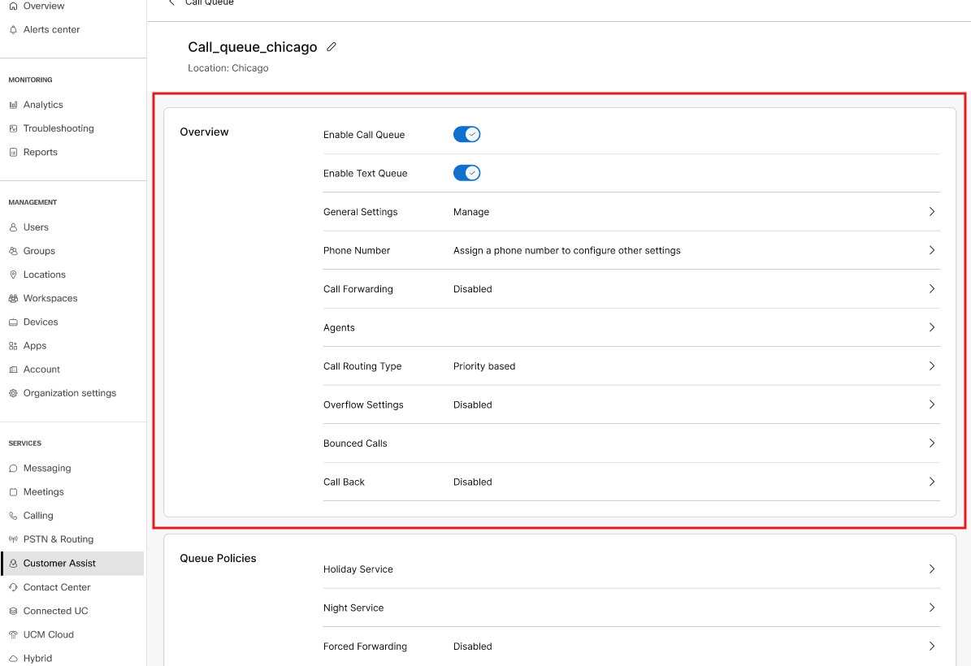Viewport: 971px width, 666px height.
Task: Open Manage under General Settings
Action: 471,211
